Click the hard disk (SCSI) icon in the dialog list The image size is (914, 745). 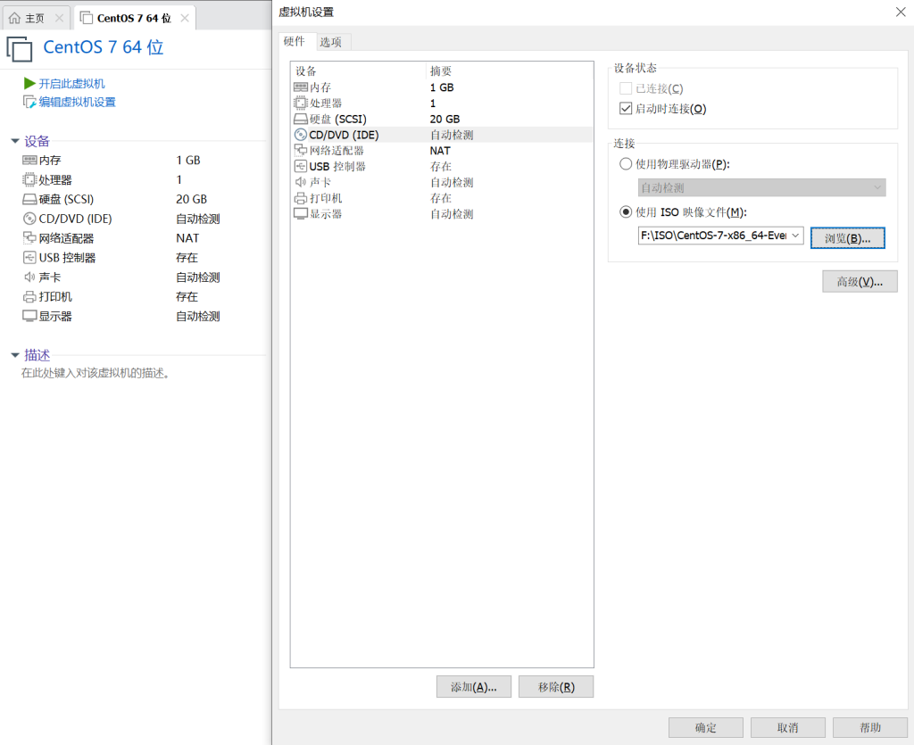[x=300, y=119]
